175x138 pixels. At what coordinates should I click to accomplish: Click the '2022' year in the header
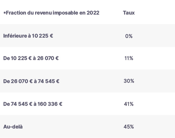pos(93,13)
